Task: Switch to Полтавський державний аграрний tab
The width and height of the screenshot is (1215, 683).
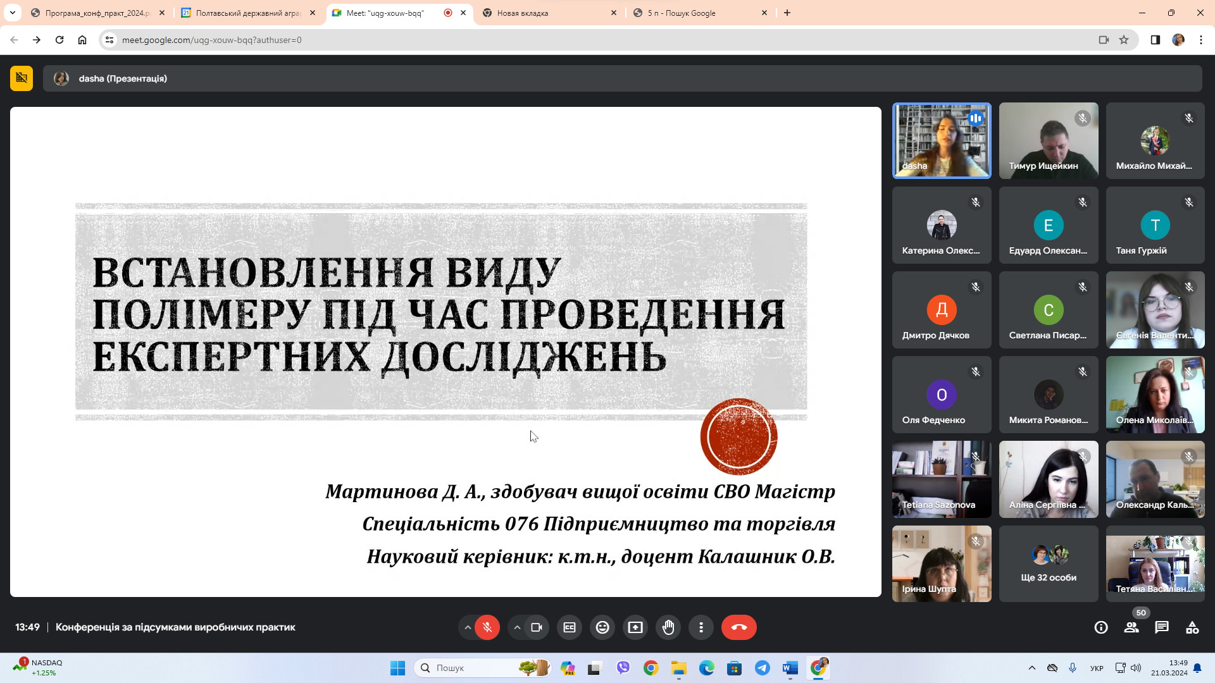Action: point(248,13)
